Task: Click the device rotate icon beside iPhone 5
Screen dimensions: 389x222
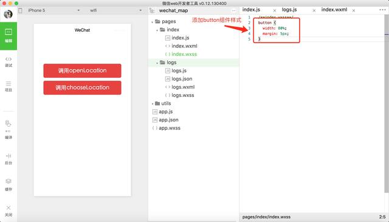Action: pos(20,10)
